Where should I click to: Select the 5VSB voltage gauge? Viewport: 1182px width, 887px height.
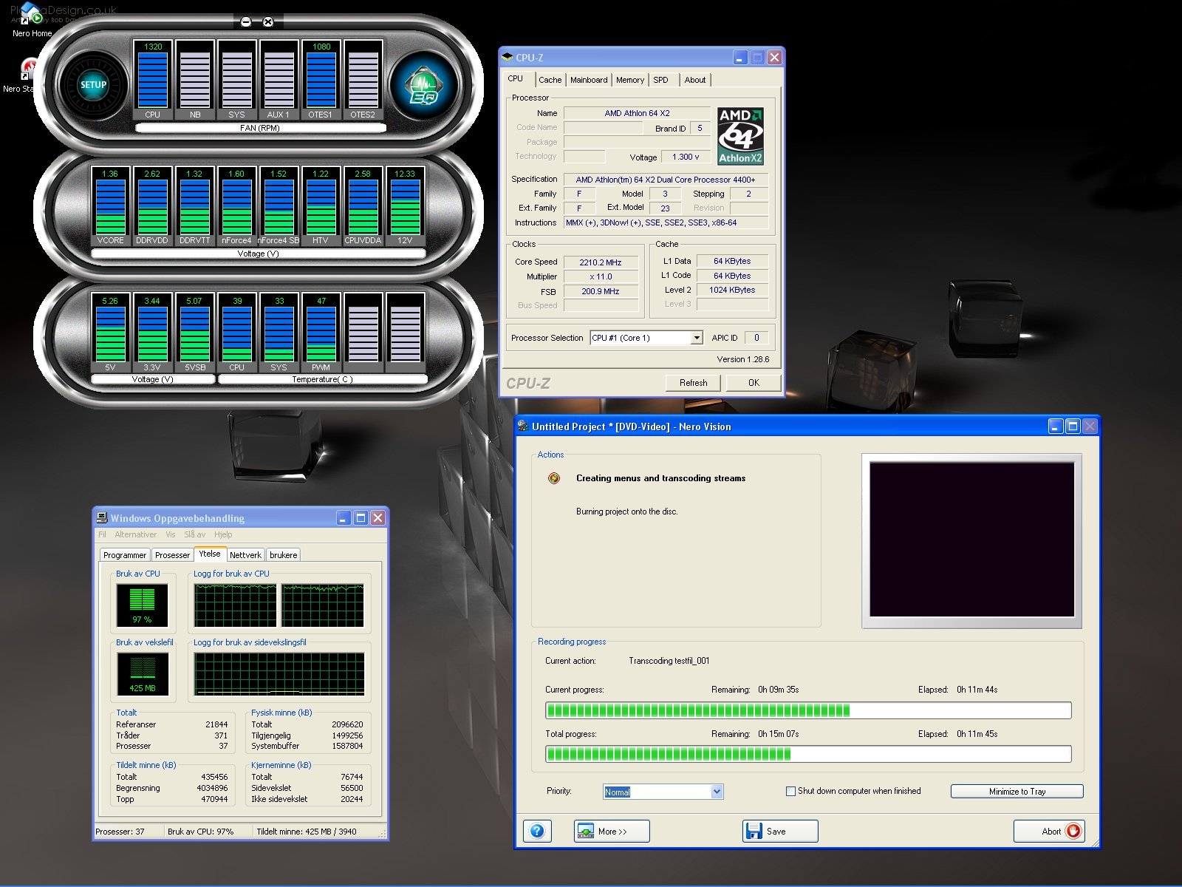194,333
